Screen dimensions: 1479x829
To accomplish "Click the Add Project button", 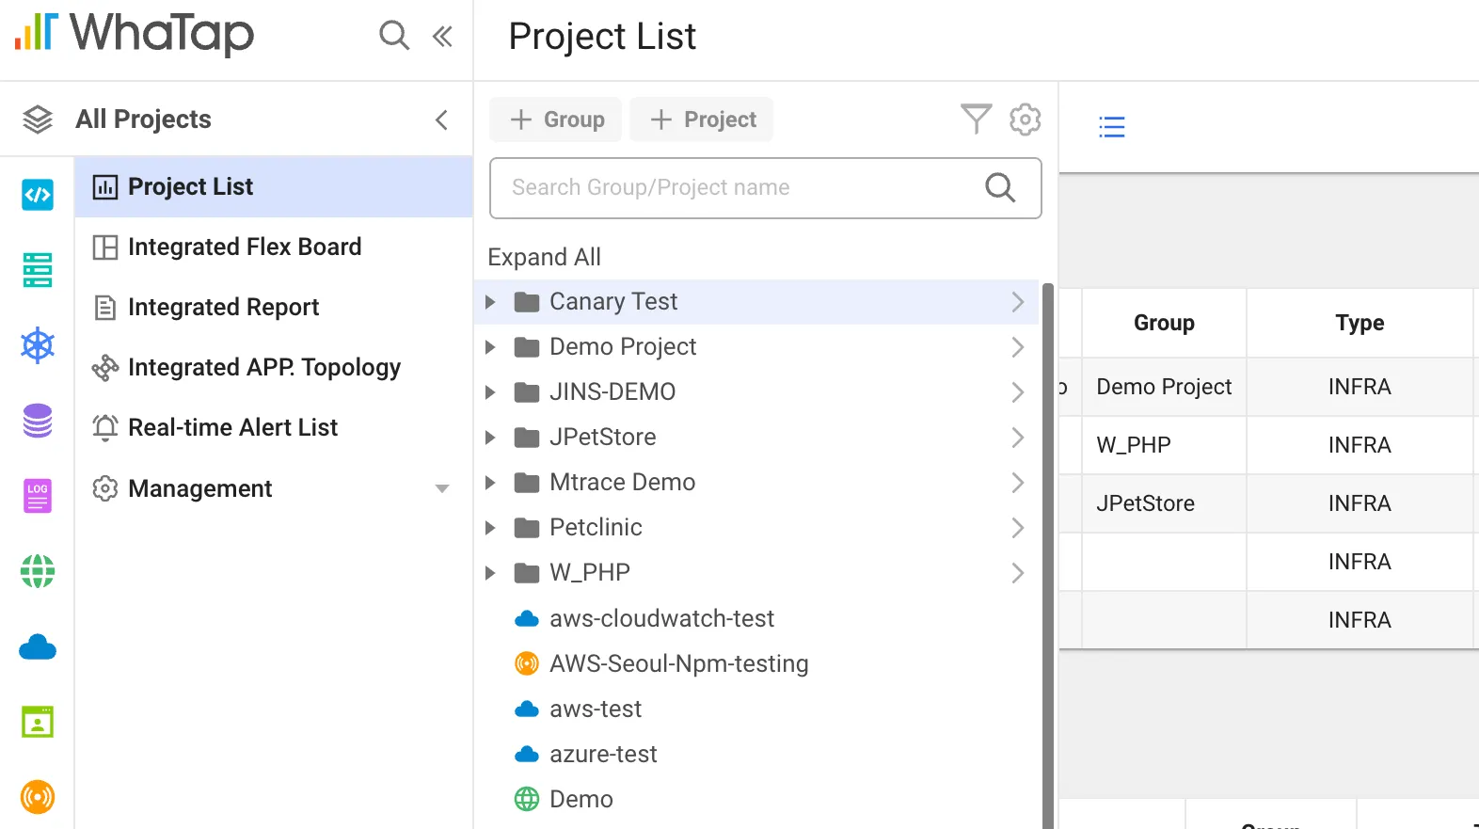I will (702, 120).
